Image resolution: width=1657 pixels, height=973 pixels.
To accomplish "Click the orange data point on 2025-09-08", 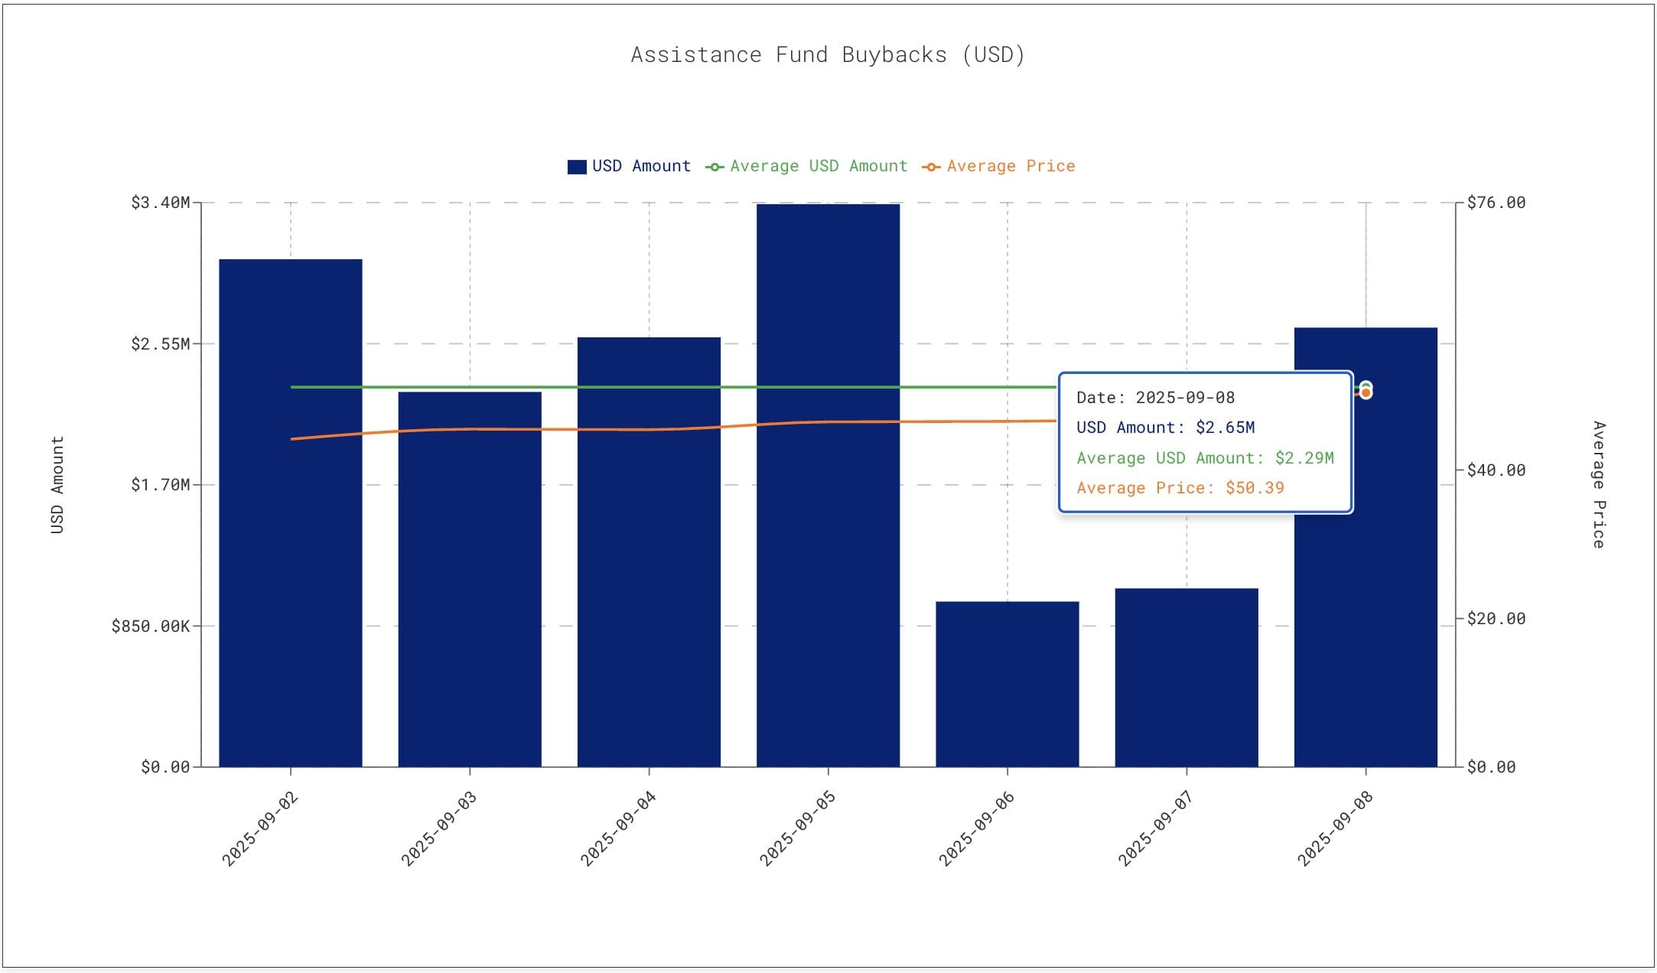I will pos(1366,393).
